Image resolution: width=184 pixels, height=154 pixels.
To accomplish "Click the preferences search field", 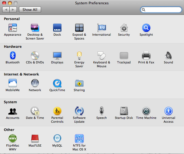I will (161, 10).
